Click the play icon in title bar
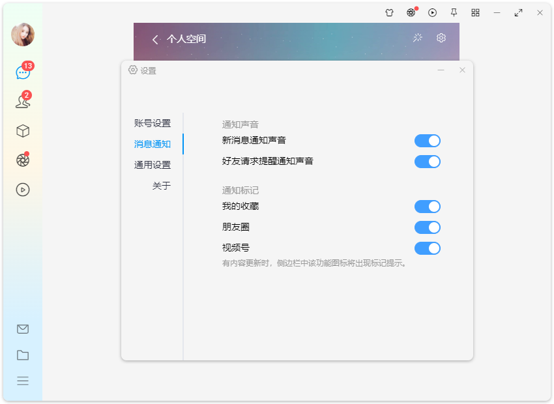This screenshot has width=554, height=404. tap(433, 13)
